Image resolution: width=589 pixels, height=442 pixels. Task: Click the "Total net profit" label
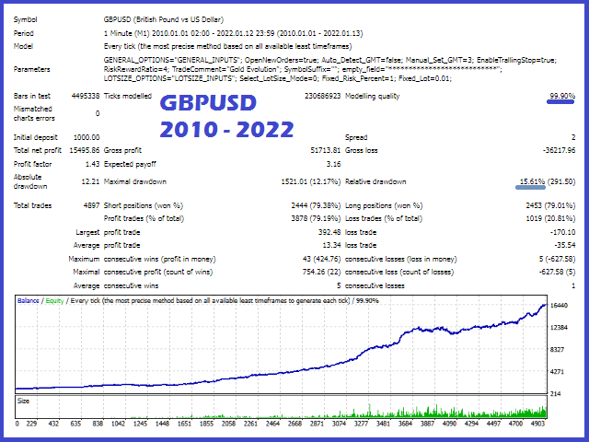click(x=38, y=150)
